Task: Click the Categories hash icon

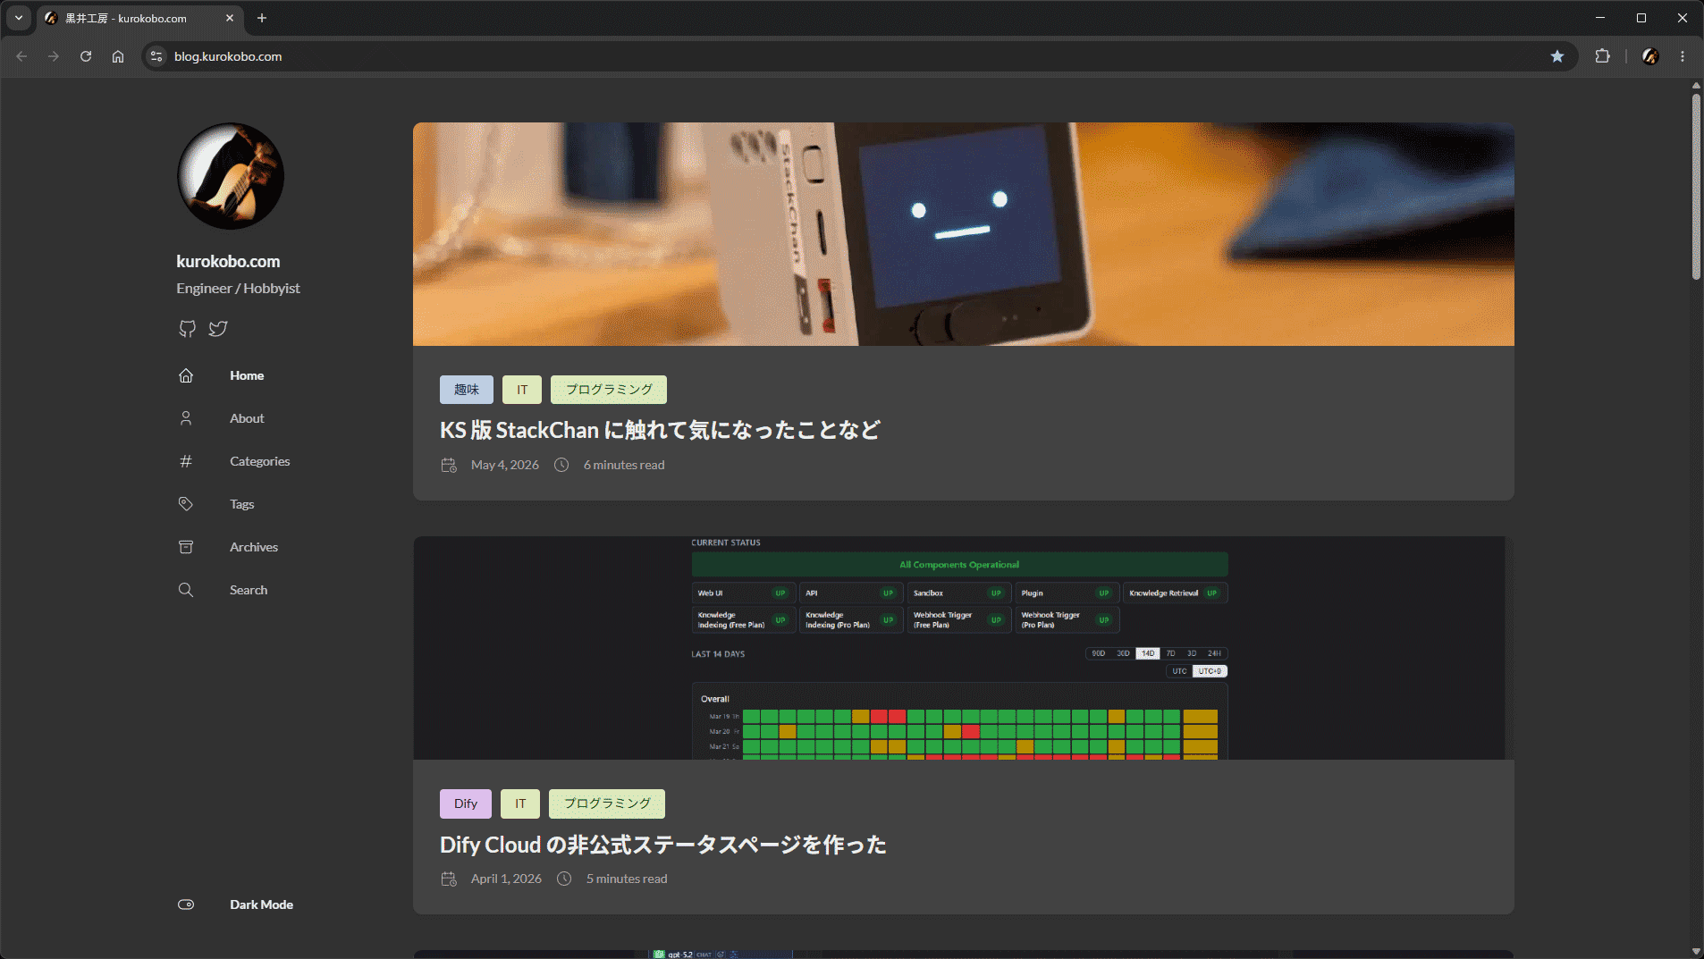Action: pos(186,461)
